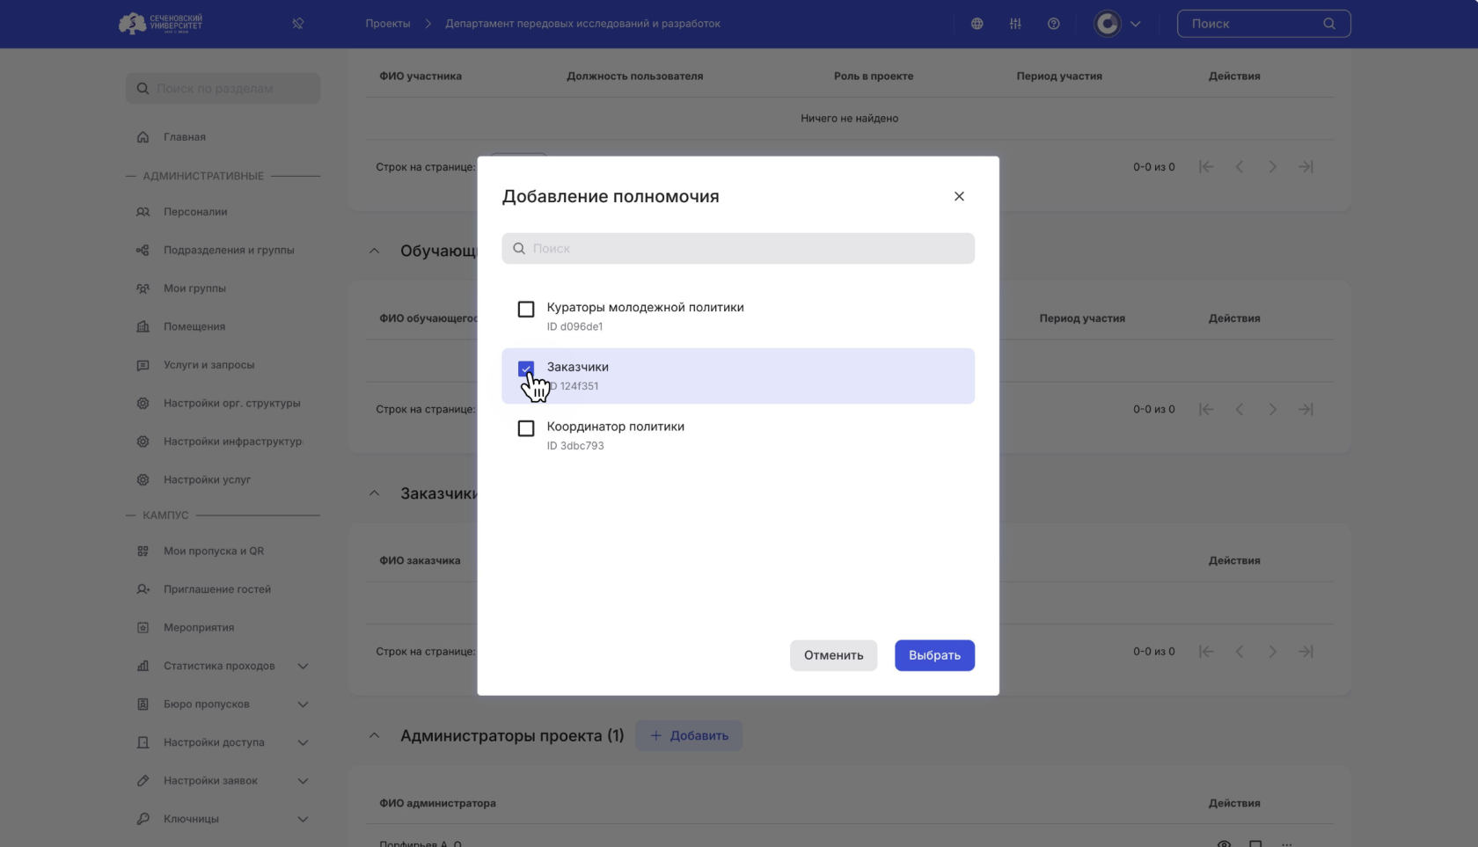Image resolution: width=1478 pixels, height=847 pixels.
Task: Click the Мероприятия calendar icon
Action: pos(143,627)
